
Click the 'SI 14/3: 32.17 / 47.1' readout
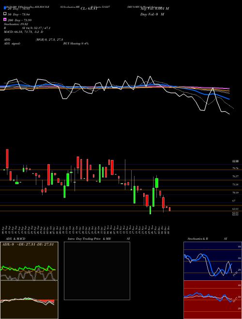[x=36, y=28]
